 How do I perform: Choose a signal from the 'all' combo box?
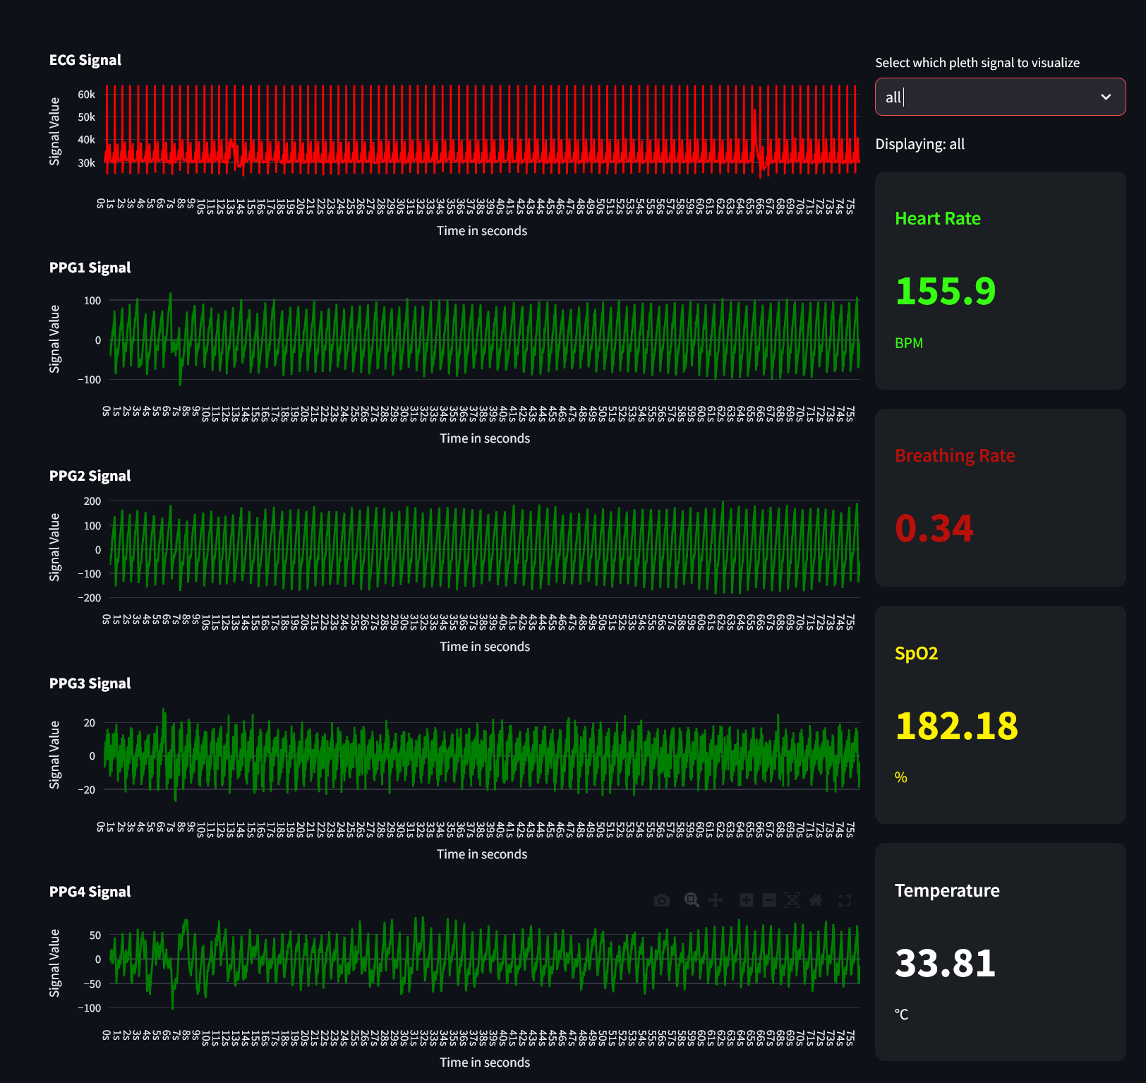[x=1000, y=97]
